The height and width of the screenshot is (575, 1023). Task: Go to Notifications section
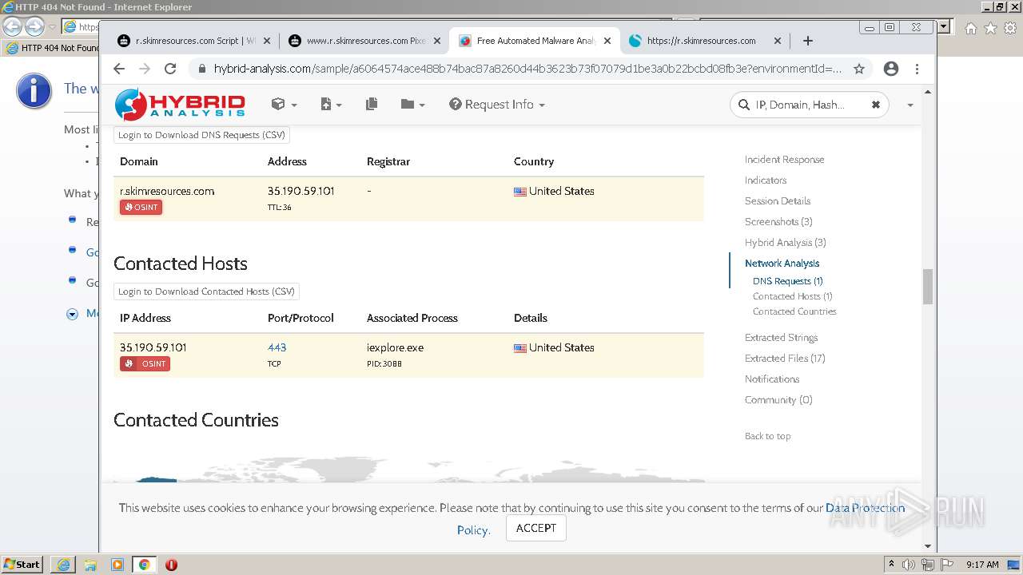click(772, 379)
